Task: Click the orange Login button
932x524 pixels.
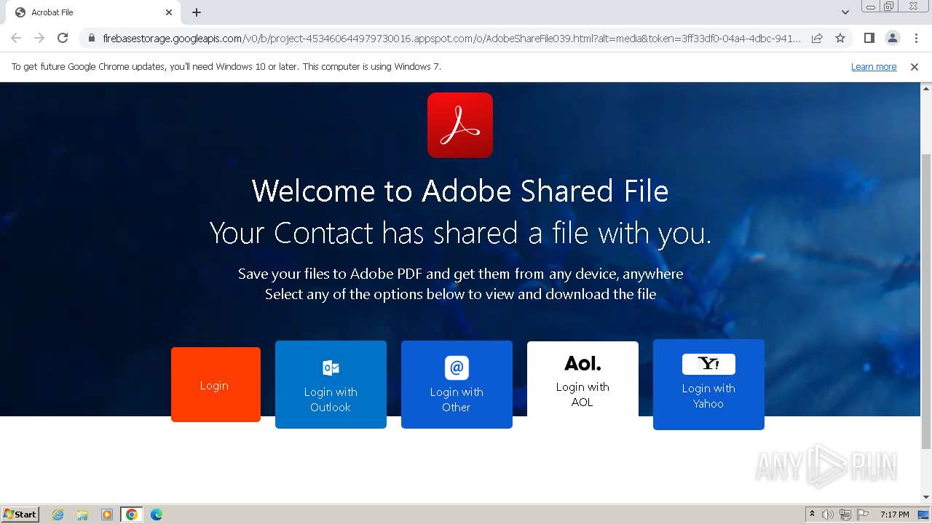Action: pos(216,384)
